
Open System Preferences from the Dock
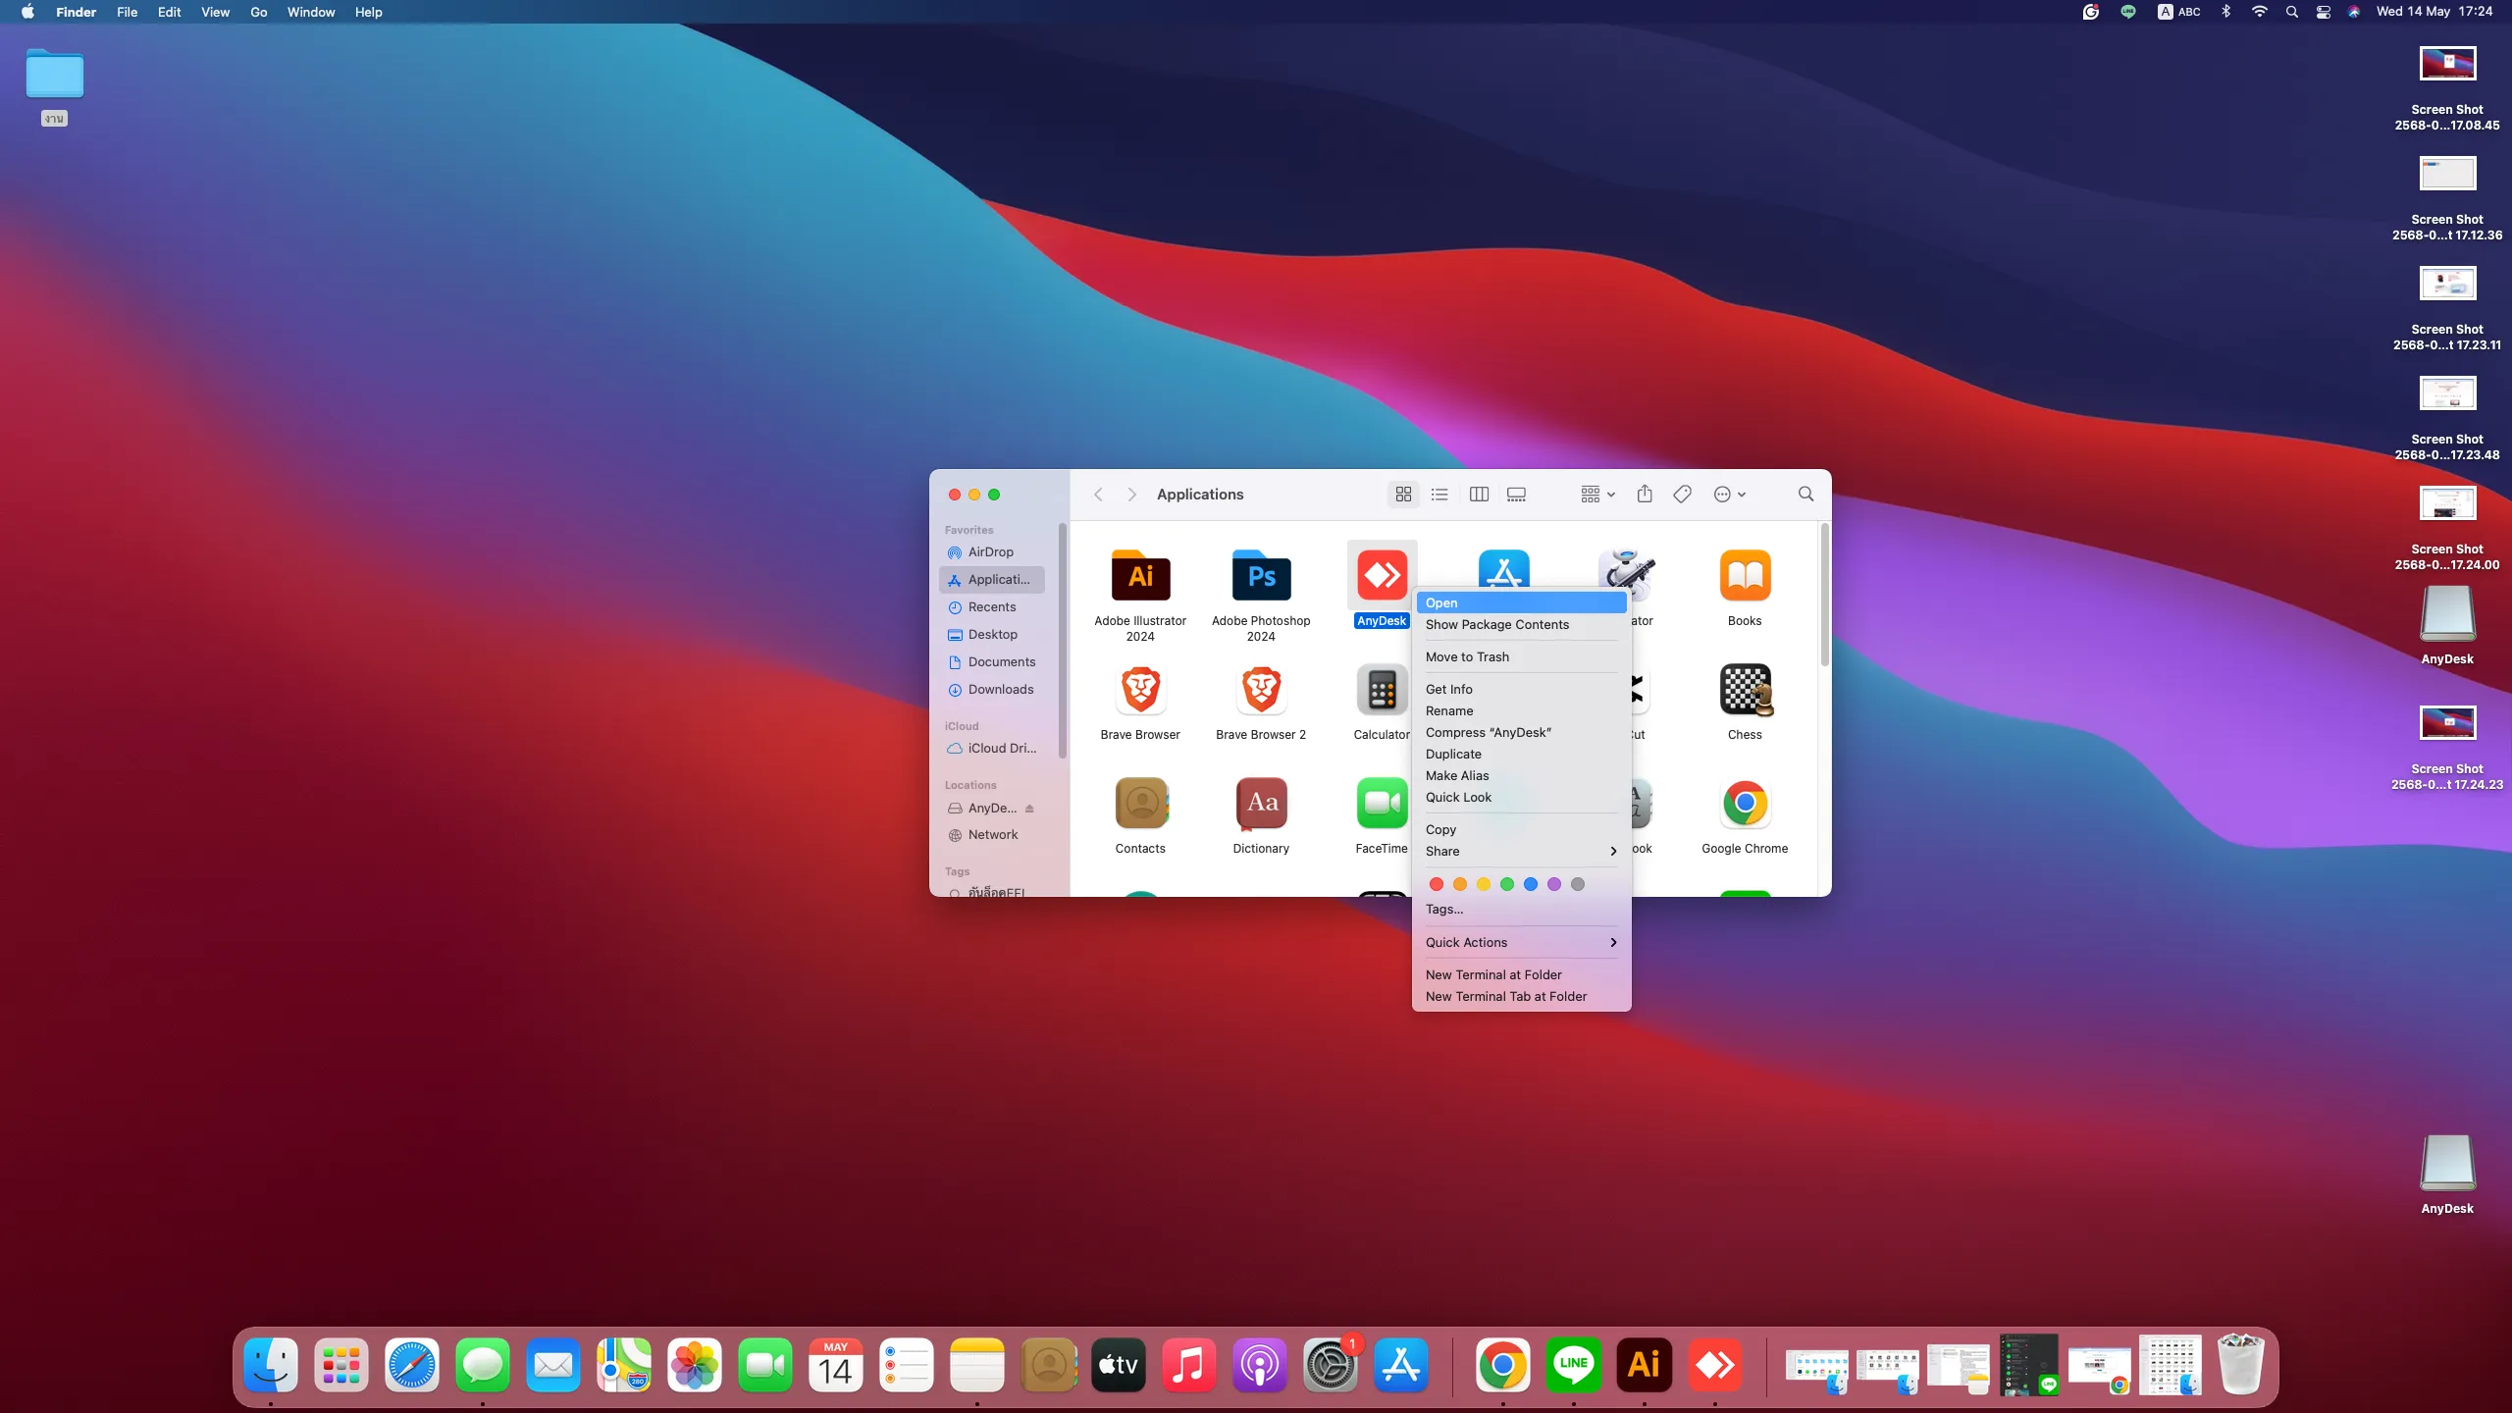tap(1330, 1366)
